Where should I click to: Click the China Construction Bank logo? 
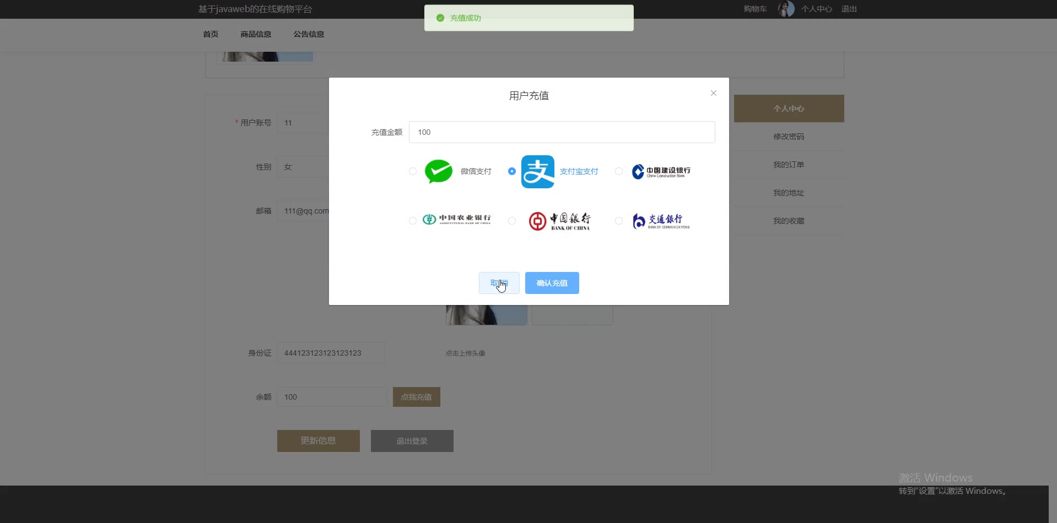[661, 172]
